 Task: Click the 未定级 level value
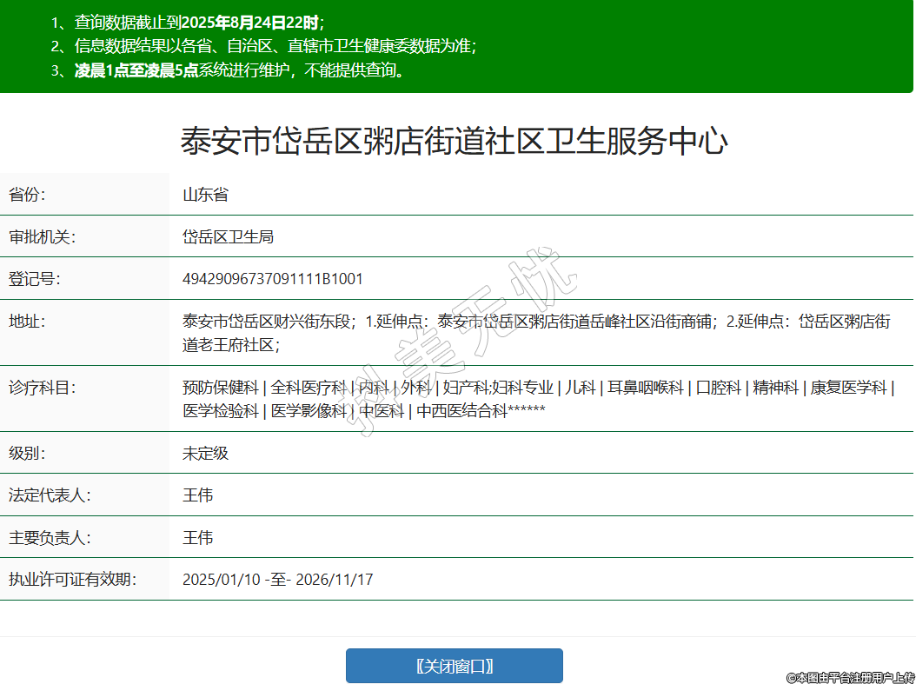(205, 454)
